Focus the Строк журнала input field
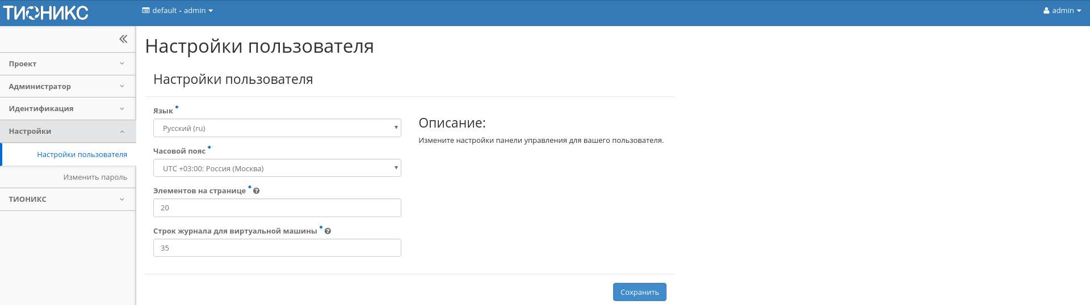Screen dimensions: 1090x305 coord(277,248)
